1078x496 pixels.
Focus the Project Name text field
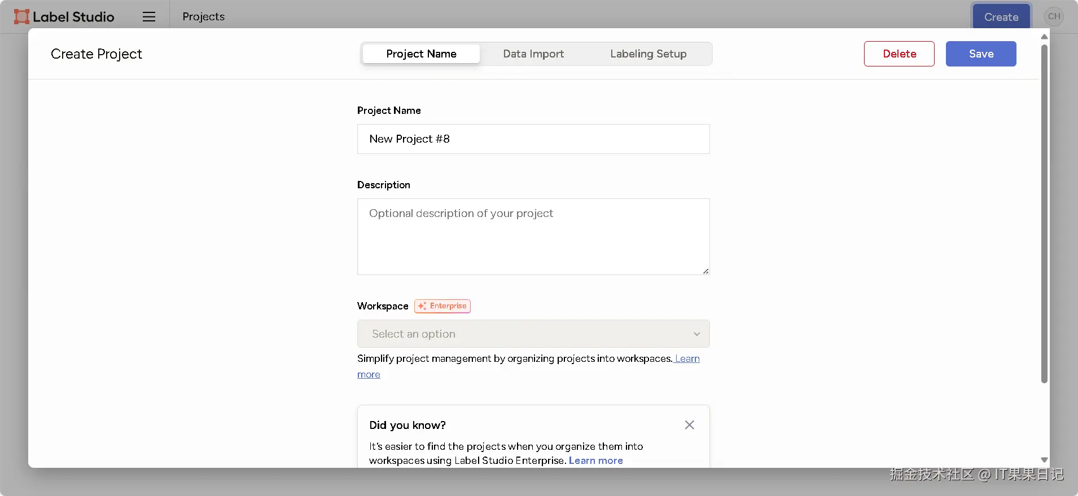coord(533,139)
